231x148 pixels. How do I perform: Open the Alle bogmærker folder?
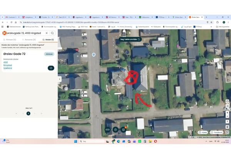[x=223, y=27]
